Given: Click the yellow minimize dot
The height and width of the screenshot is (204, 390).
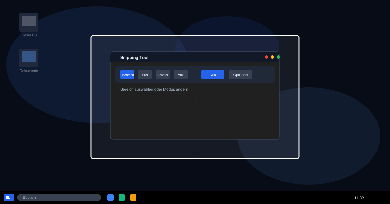Looking at the screenshot, I should point(272,57).
